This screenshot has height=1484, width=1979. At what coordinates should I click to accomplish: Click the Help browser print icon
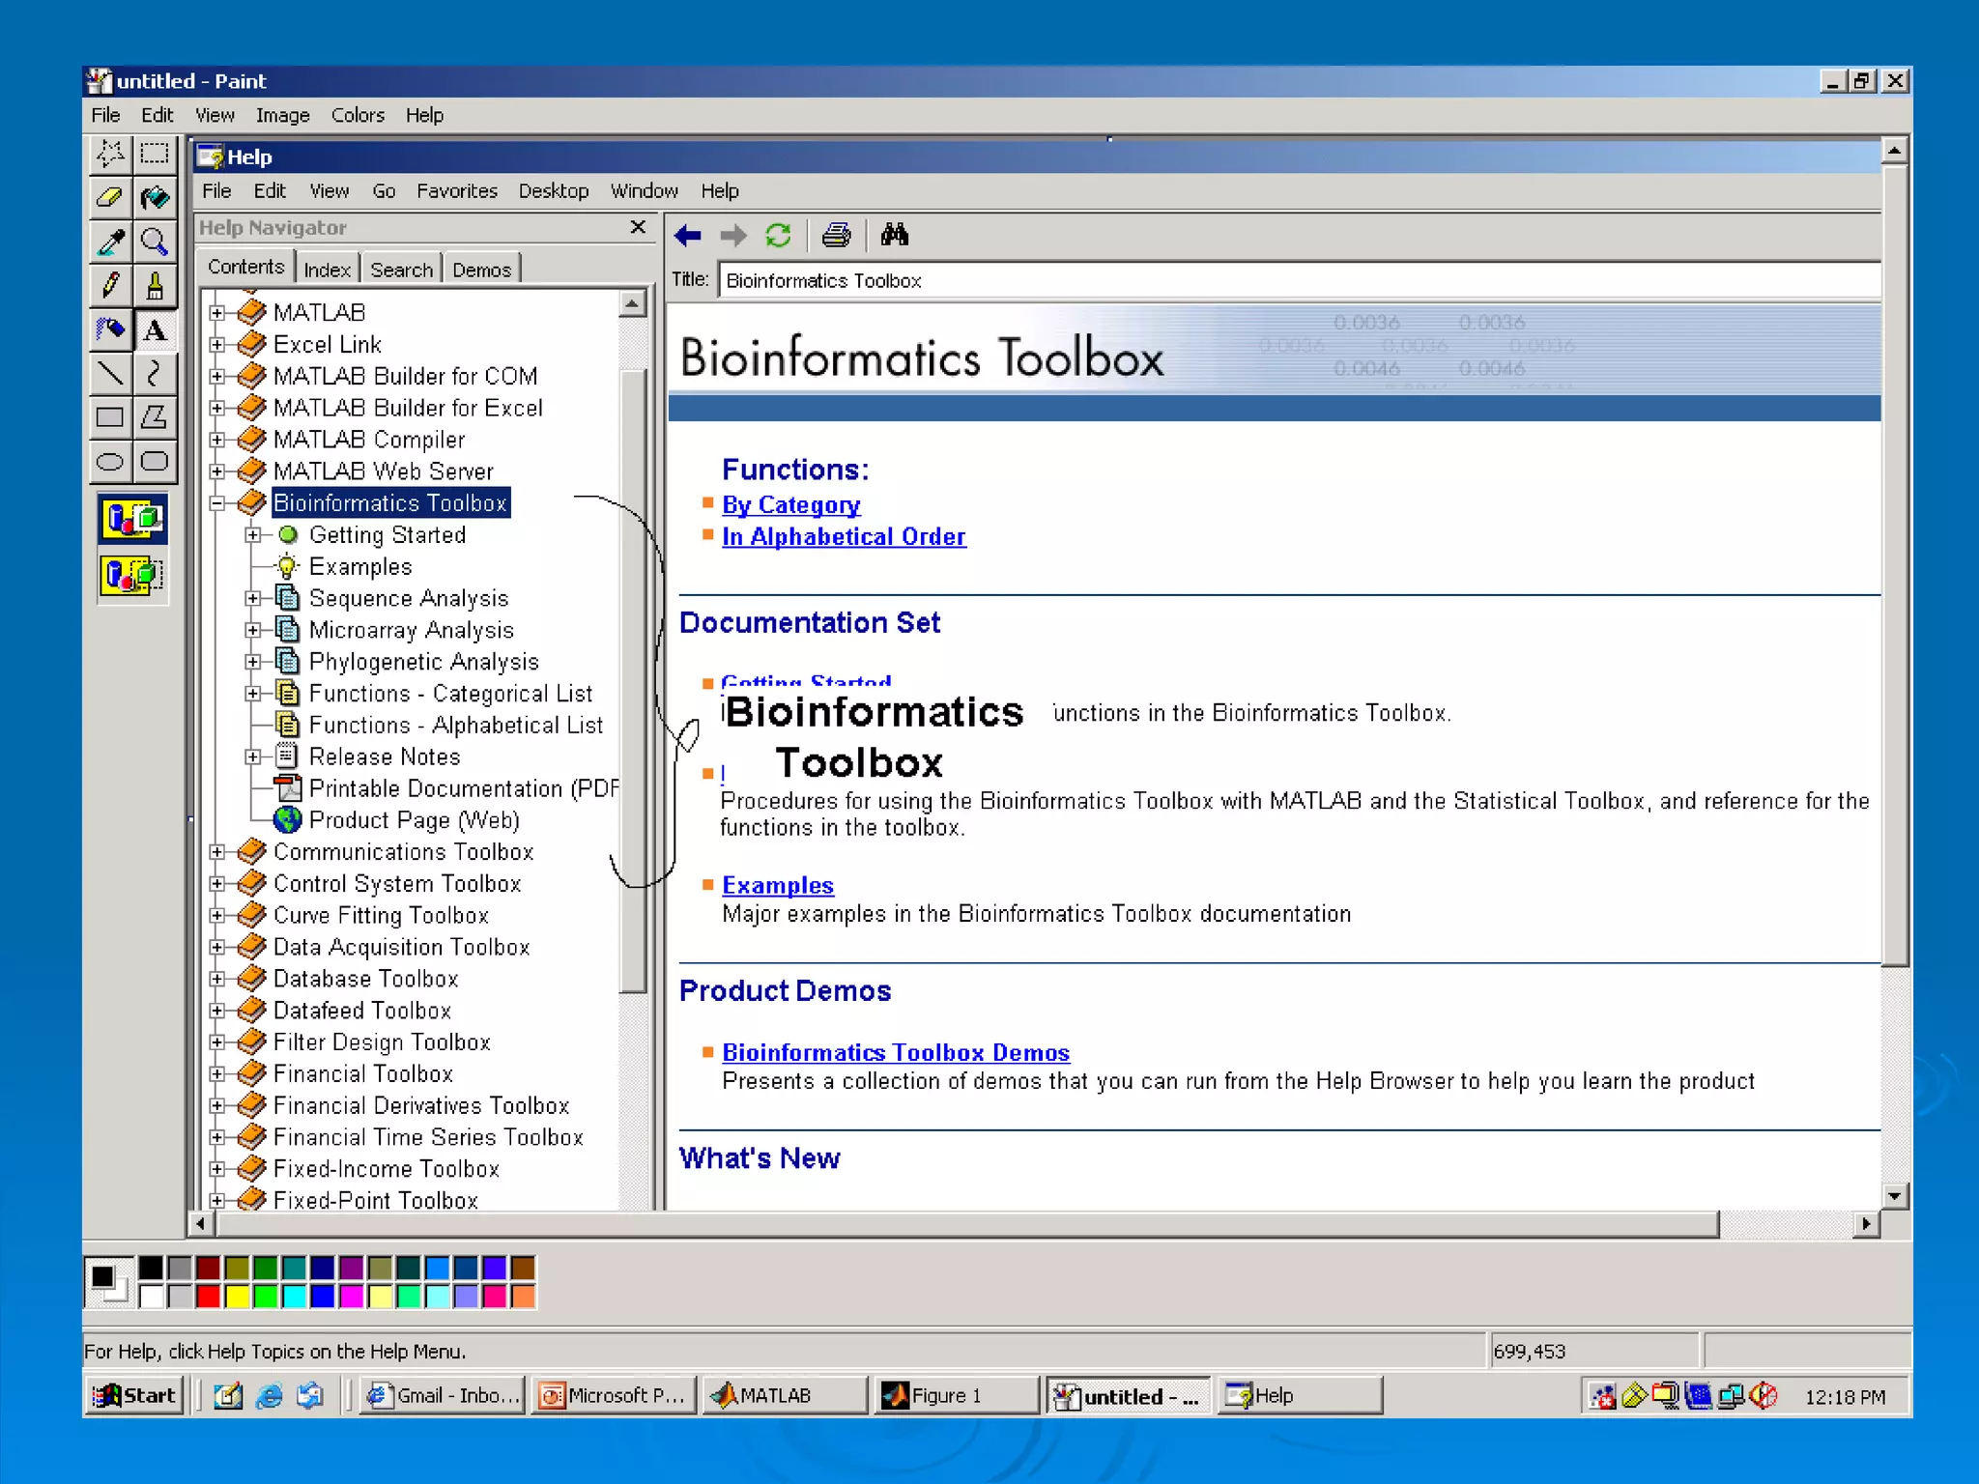(836, 236)
